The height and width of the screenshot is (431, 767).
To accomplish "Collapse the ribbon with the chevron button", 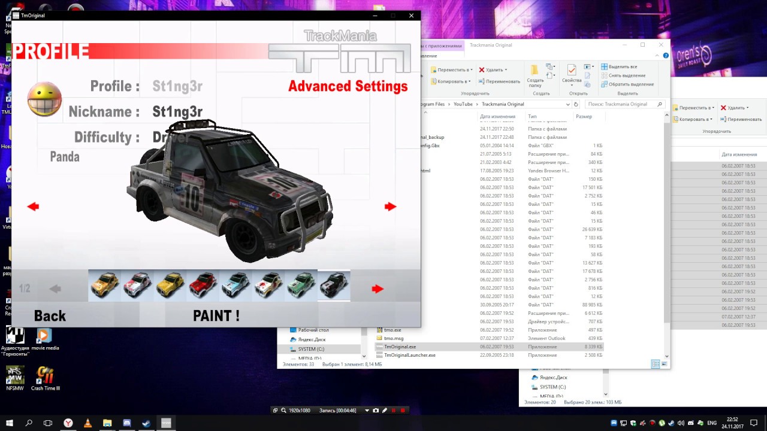I will [657, 56].
